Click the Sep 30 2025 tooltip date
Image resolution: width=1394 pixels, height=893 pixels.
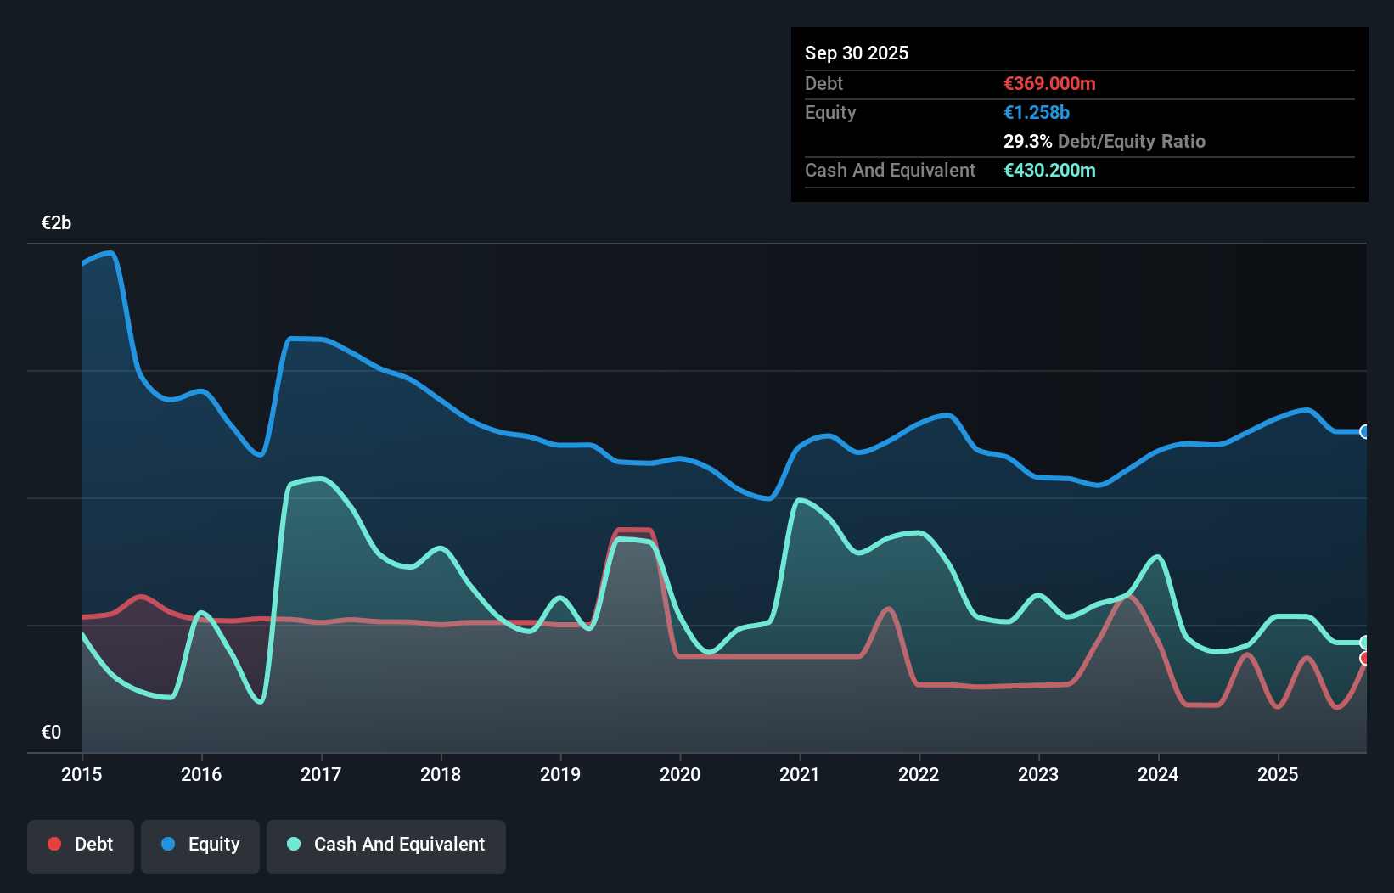[857, 53]
